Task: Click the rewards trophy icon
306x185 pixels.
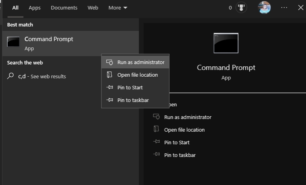Action: tap(241, 8)
